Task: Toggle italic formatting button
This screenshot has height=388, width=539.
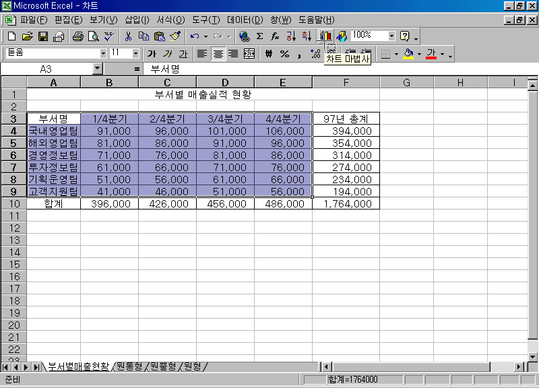Action: tap(167, 54)
